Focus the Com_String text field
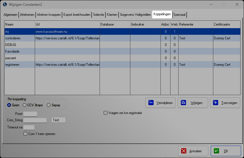Screen dimensions: 244x158 click(x=35, y=120)
